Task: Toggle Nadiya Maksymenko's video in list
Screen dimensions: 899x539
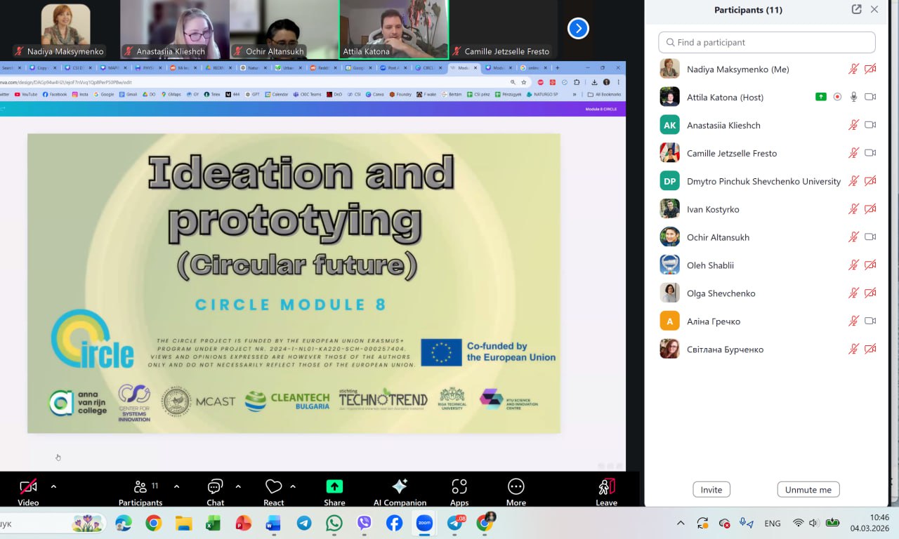Action: click(x=870, y=69)
